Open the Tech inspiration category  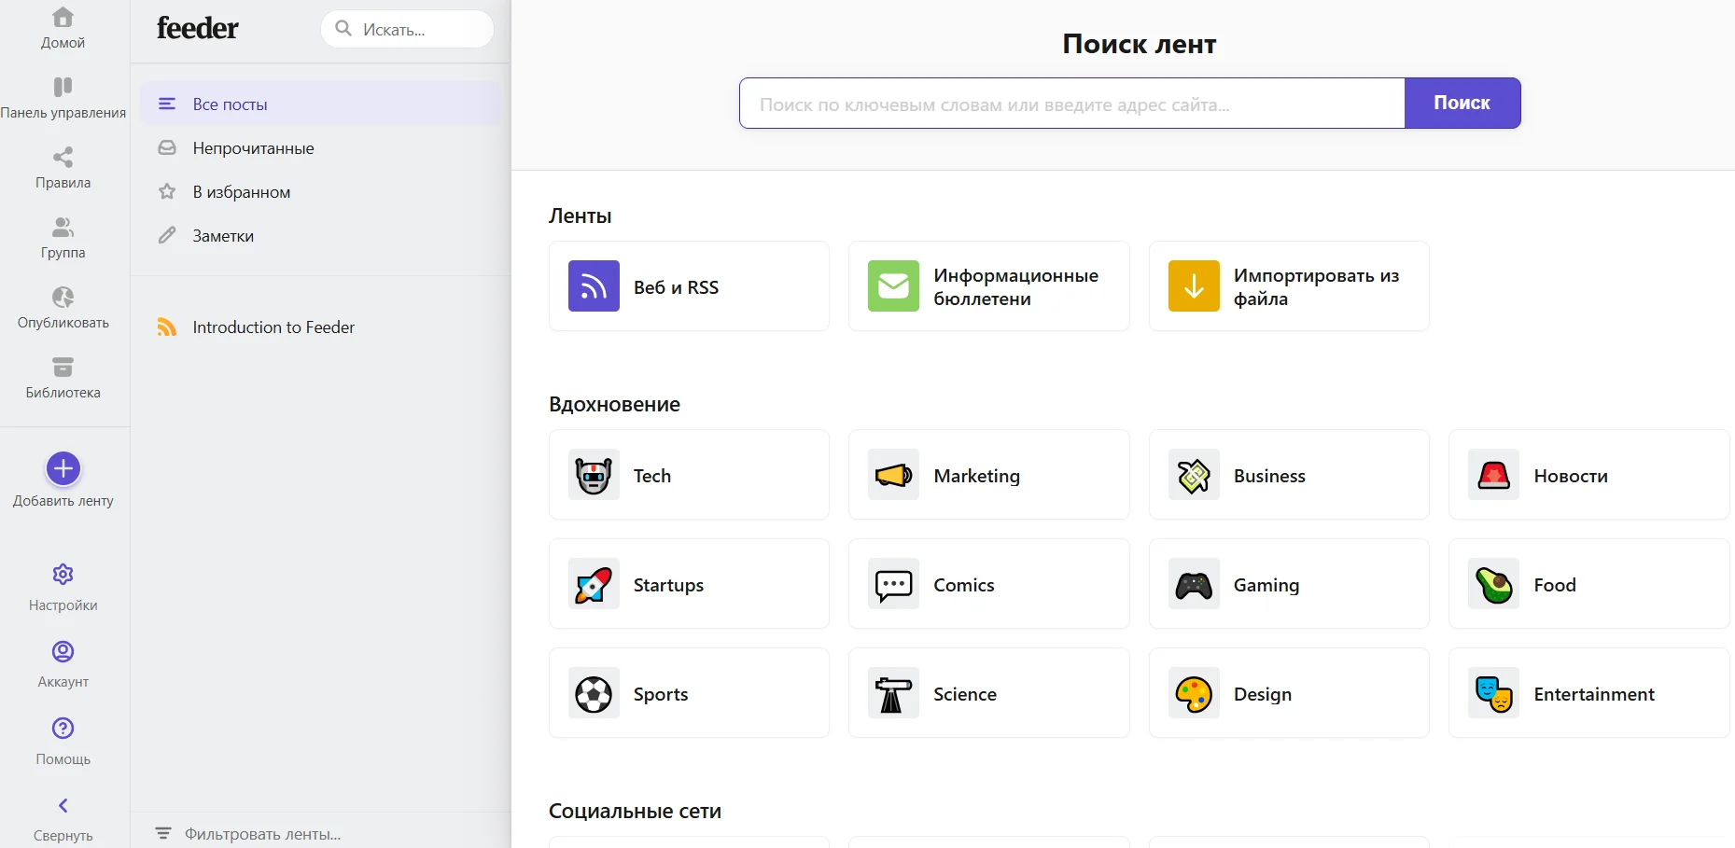point(689,475)
